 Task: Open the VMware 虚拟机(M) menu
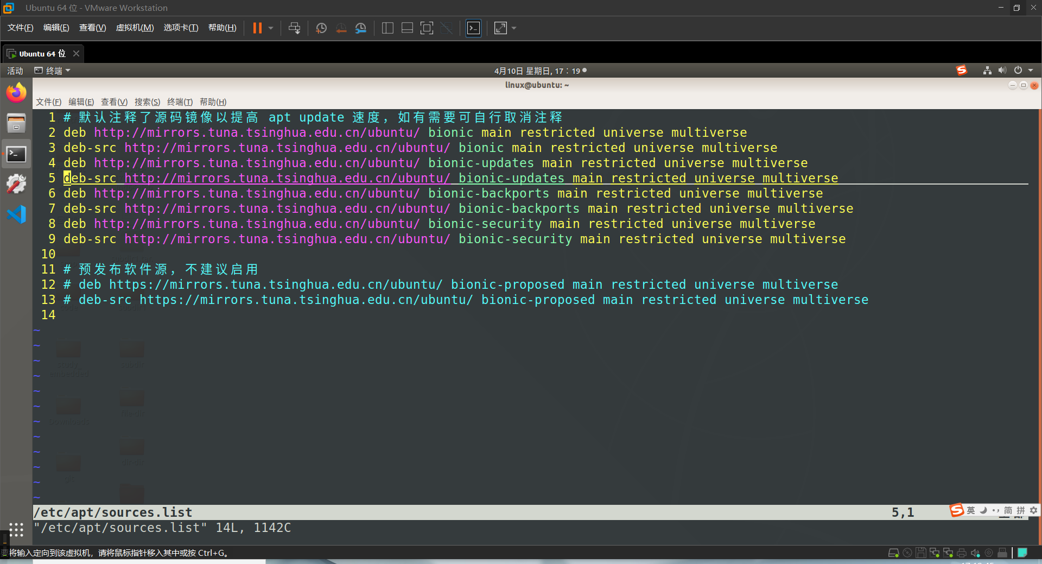tap(135, 28)
